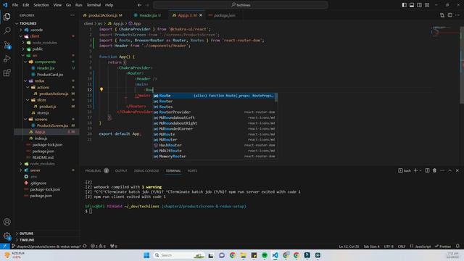Open the launch profile dropdown next to plus

coord(420,170)
